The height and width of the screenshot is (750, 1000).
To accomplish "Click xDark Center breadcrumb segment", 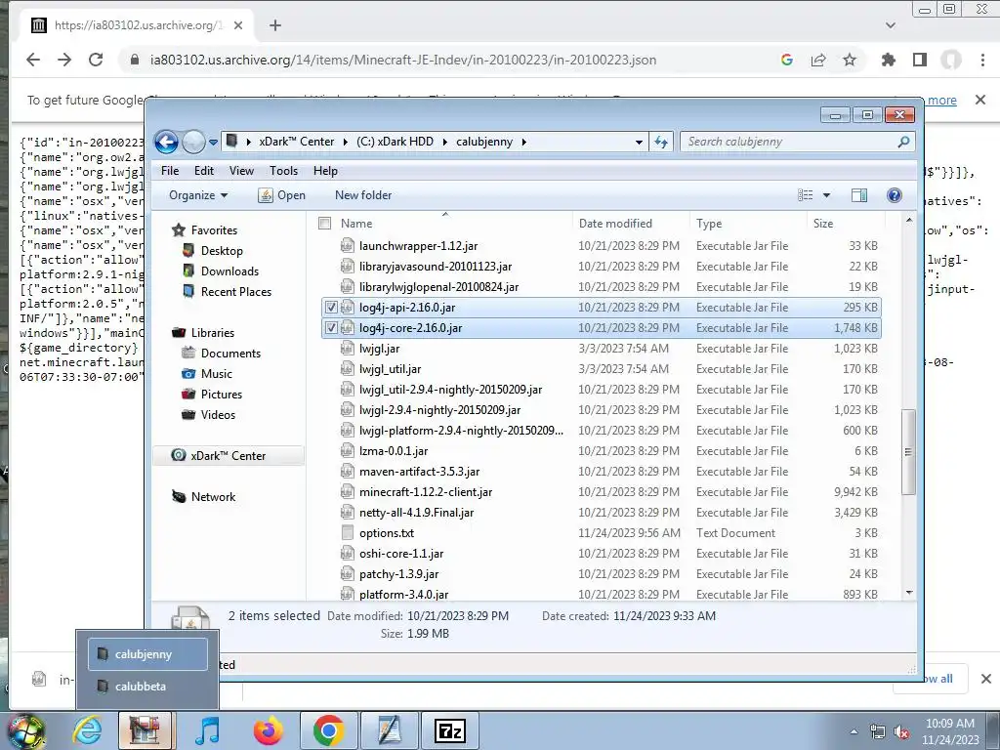I will coord(296,142).
